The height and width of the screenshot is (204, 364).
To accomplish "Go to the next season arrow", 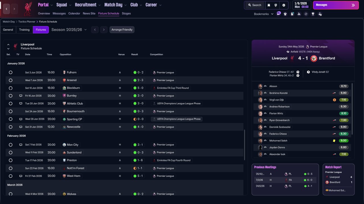I will 104,30.
